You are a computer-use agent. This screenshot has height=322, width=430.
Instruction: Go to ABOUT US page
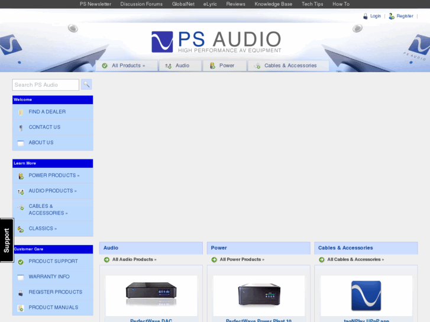click(53, 142)
